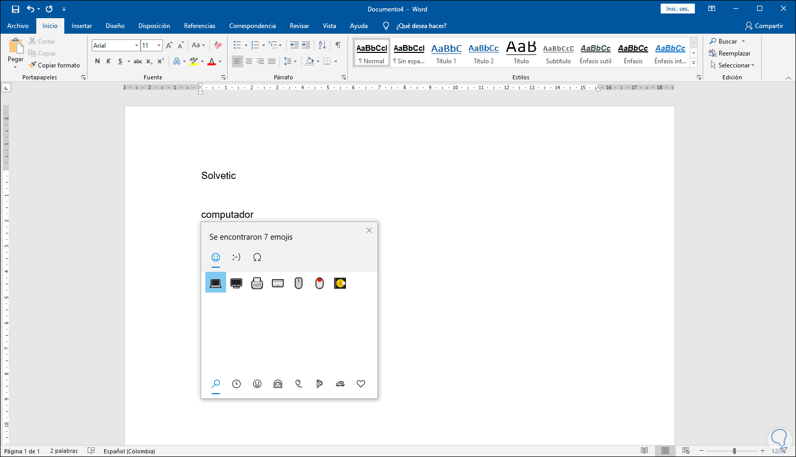796x457 pixels.
Task: Toggle bold formatting with the N button
Action: [97, 61]
